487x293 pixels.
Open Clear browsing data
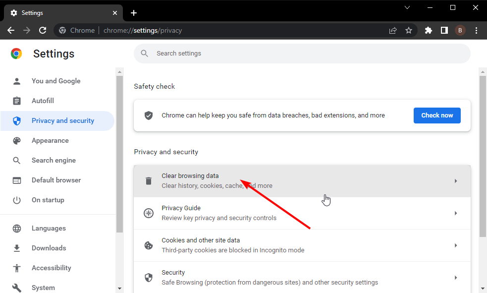click(x=302, y=181)
